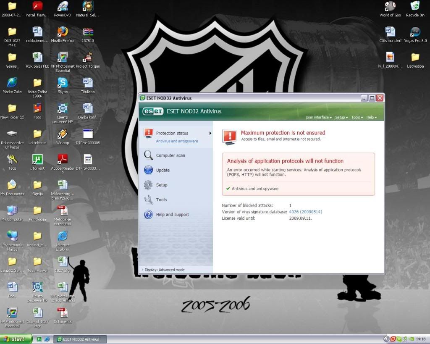This screenshot has width=430, height=344.
Task: Open the Setup dropdown in ESET header
Action: coord(341,118)
